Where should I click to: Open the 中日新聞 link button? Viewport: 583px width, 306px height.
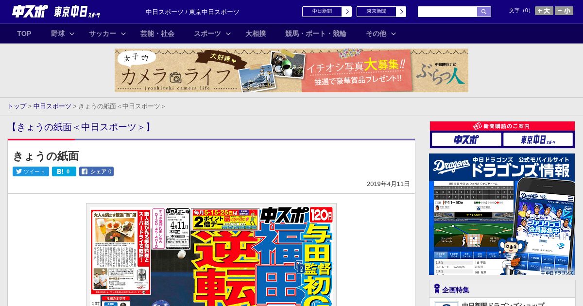coord(322,12)
